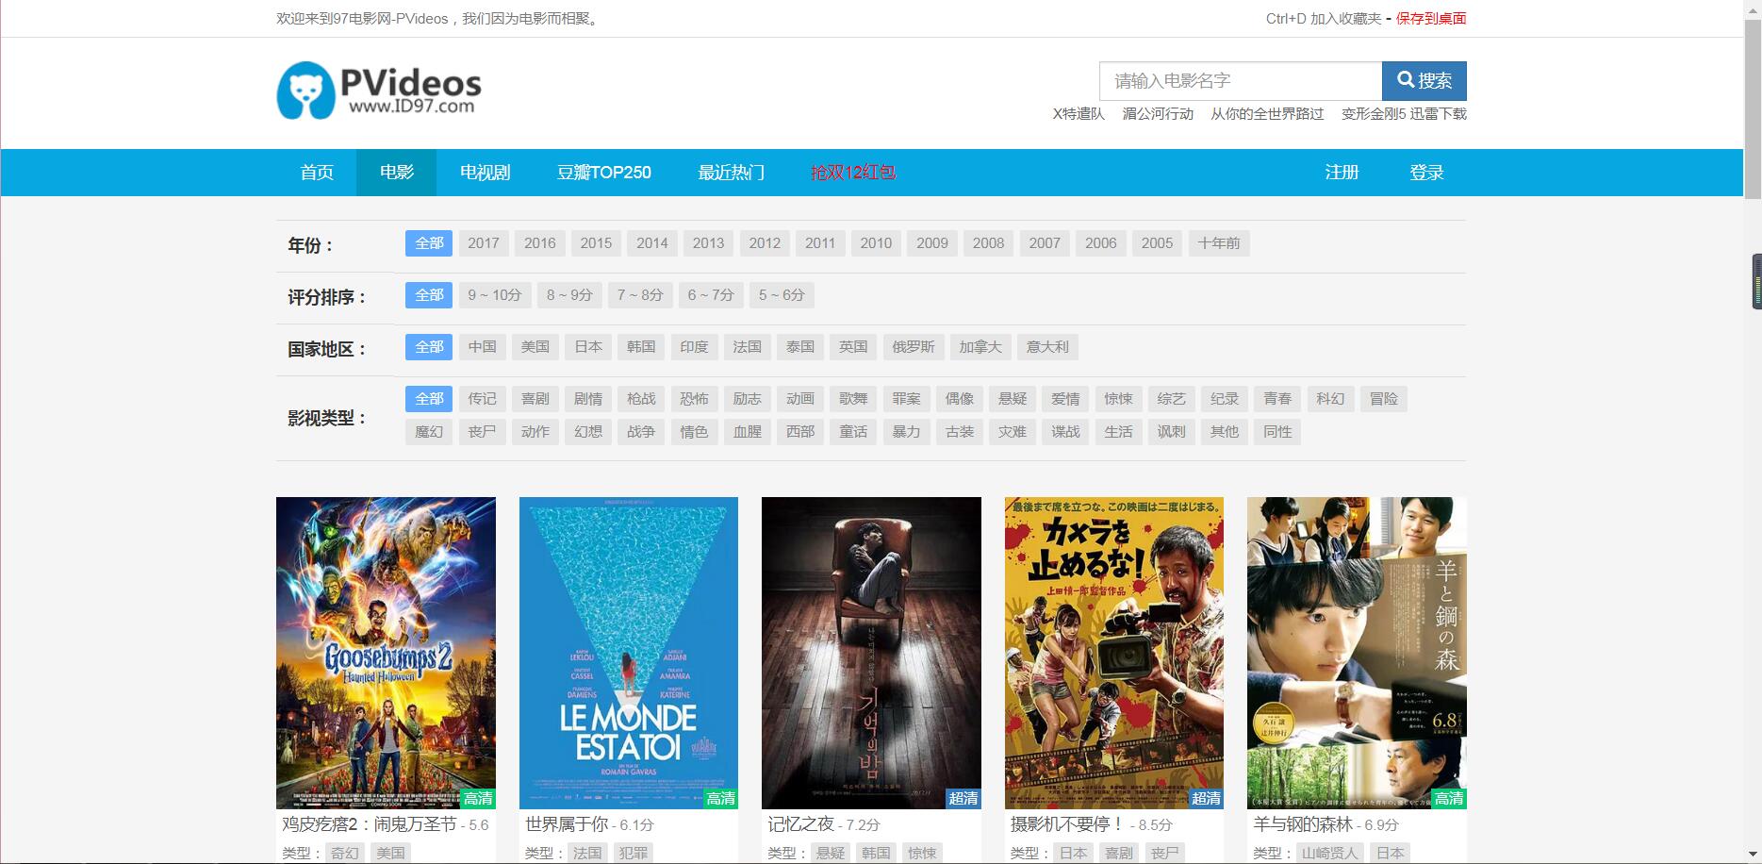Filter by year 2017

point(484,243)
